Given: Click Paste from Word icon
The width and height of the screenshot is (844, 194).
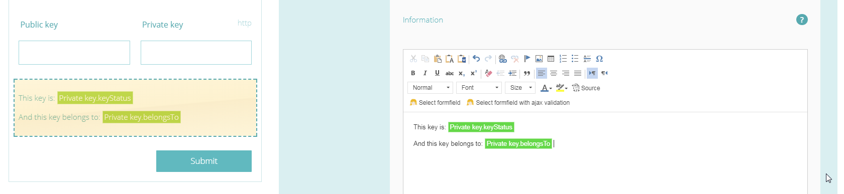Looking at the screenshot, I should tap(462, 59).
